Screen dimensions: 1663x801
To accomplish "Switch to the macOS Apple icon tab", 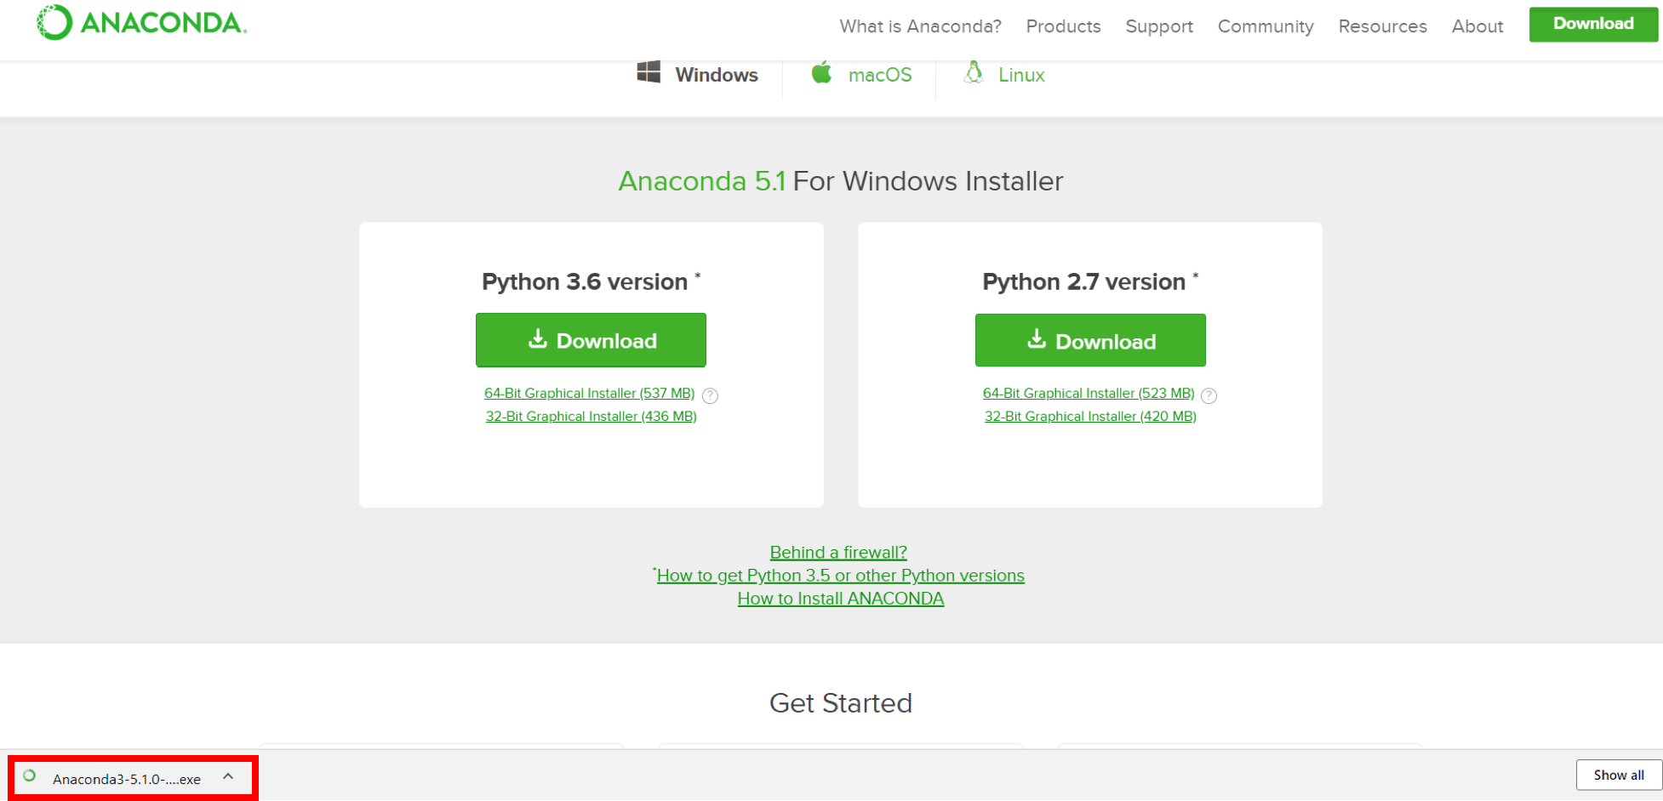I will [x=821, y=74].
